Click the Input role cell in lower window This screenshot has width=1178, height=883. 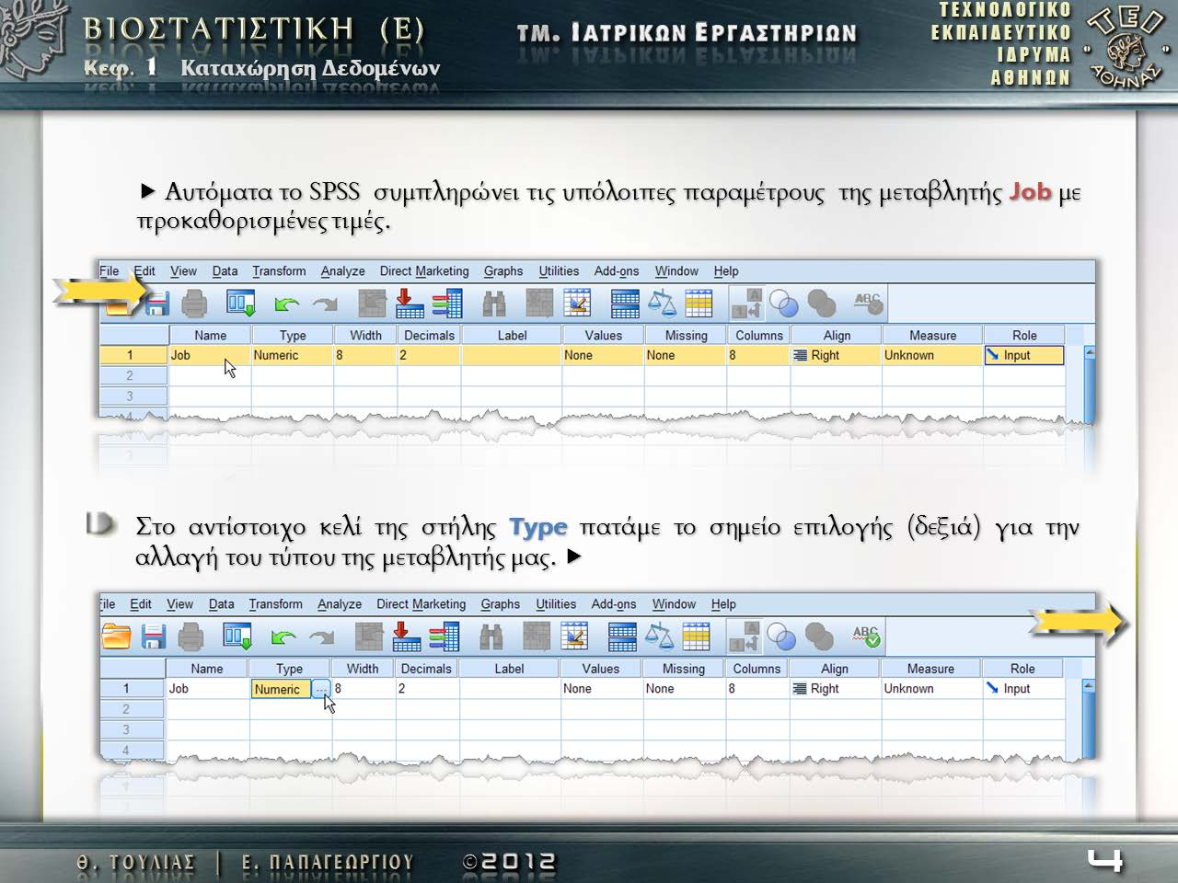point(1022,689)
